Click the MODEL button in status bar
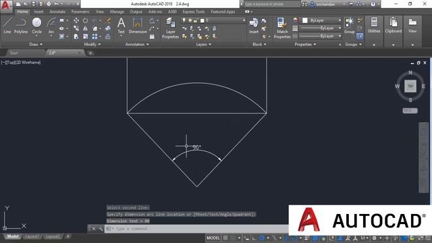 [x=213, y=238]
